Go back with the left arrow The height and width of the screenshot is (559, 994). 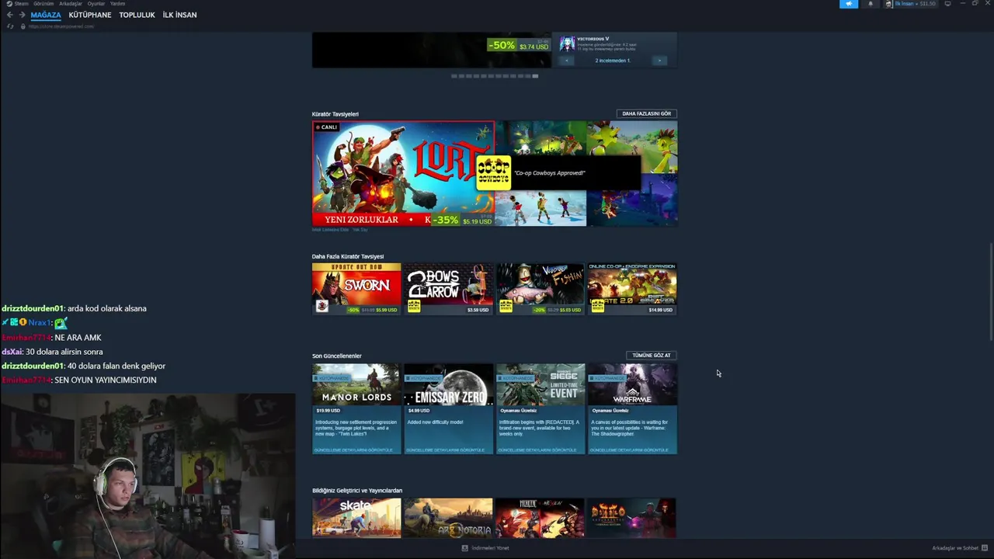click(x=9, y=15)
